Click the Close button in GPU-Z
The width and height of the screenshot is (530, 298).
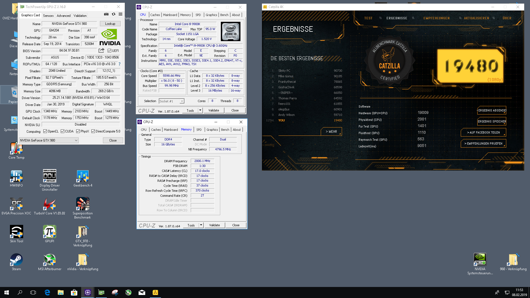(113, 140)
